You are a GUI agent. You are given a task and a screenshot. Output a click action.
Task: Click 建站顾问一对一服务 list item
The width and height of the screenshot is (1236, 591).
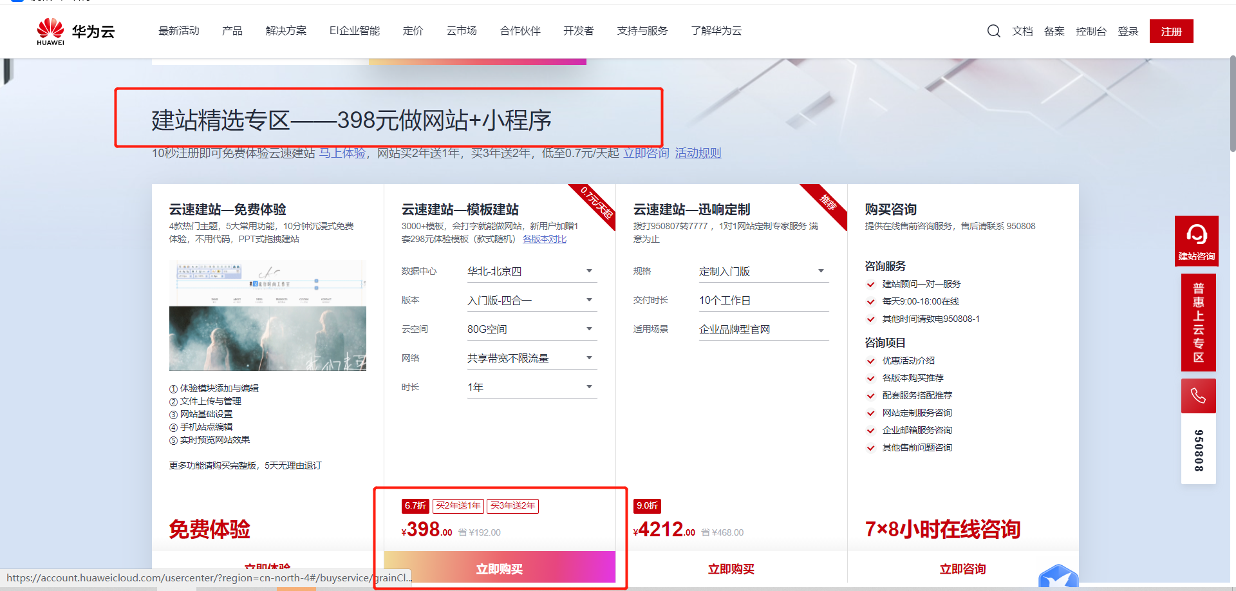(921, 284)
